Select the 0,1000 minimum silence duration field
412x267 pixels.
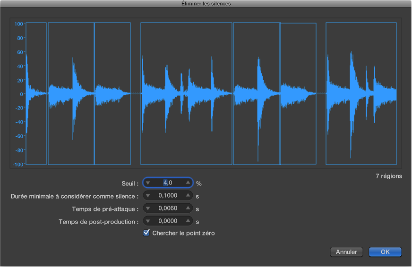(168, 196)
